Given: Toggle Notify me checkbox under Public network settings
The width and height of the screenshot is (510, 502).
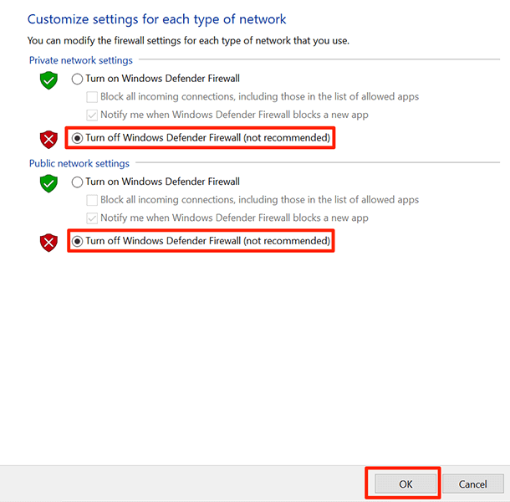Looking at the screenshot, I should coord(92,218).
